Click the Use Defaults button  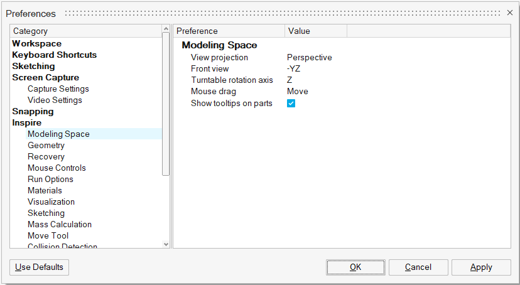coord(40,267)
